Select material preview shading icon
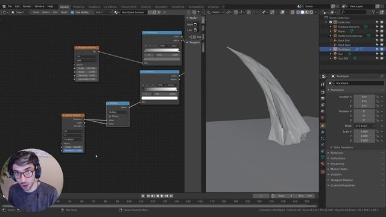 (307, 12)
